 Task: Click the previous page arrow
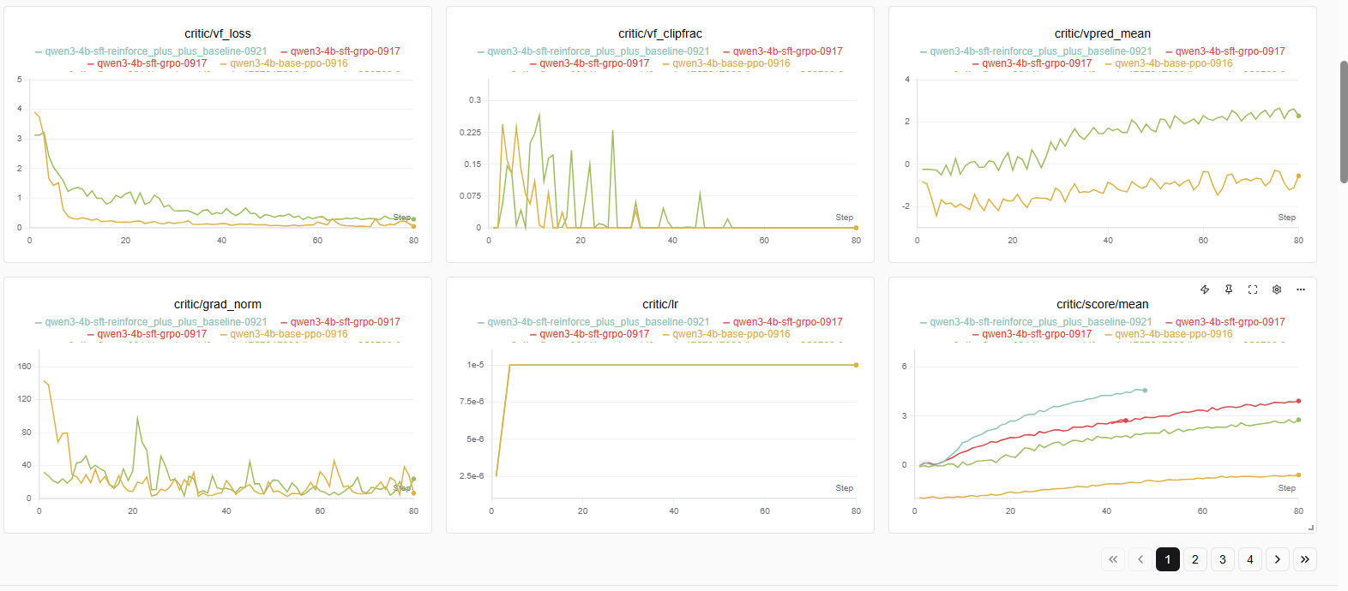pos(1140,559)
